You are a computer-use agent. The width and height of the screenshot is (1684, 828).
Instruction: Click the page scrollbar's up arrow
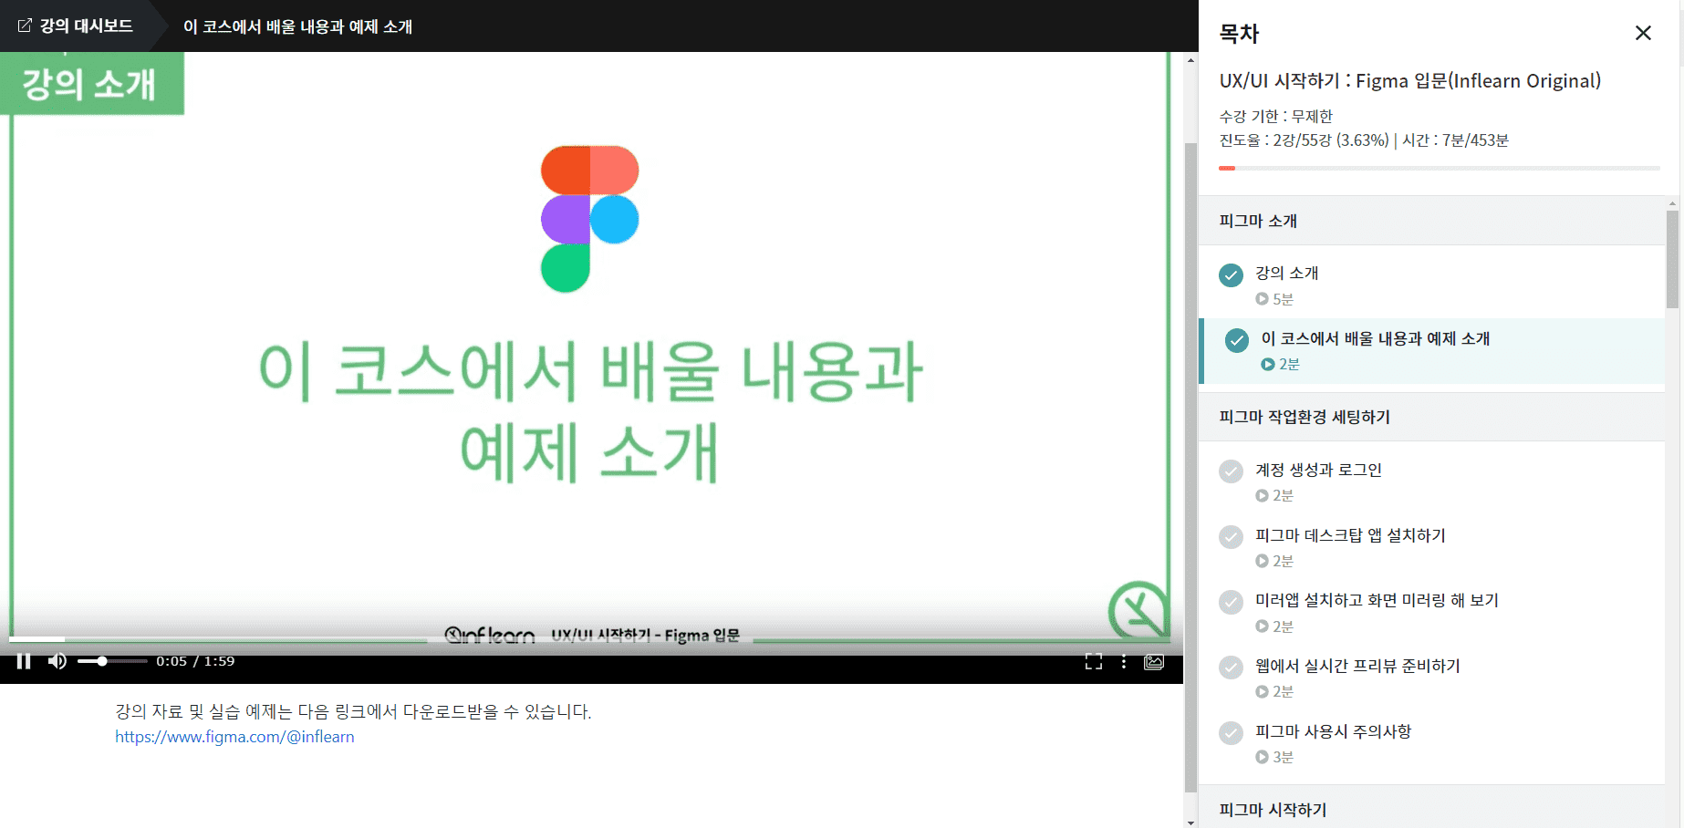[1190, 60]
